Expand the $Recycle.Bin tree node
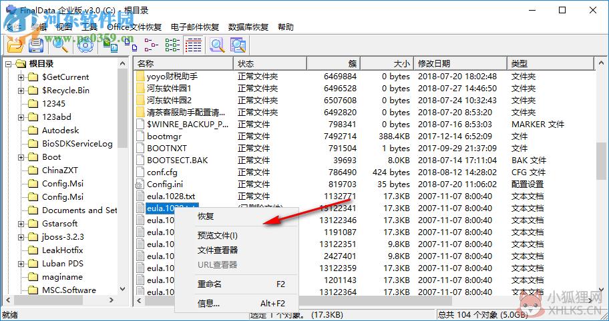 [x=21, y=91]
